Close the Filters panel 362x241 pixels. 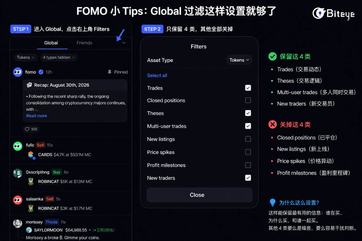[x=199, y=195]
